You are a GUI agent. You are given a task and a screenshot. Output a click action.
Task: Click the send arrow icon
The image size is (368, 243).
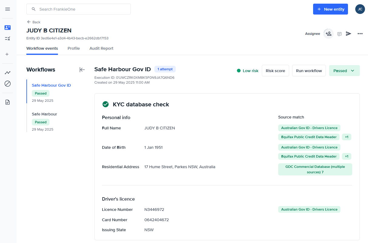[349, 34]
